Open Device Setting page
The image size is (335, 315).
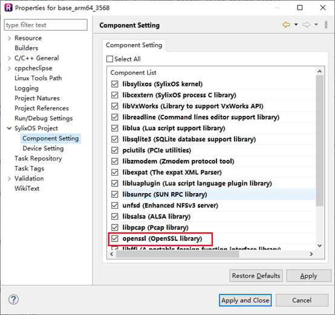pos(43,148)
